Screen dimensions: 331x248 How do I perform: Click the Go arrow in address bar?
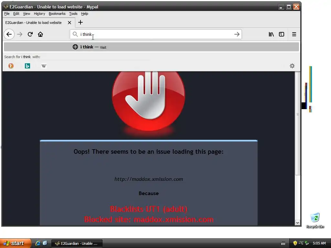click(237, 34)
